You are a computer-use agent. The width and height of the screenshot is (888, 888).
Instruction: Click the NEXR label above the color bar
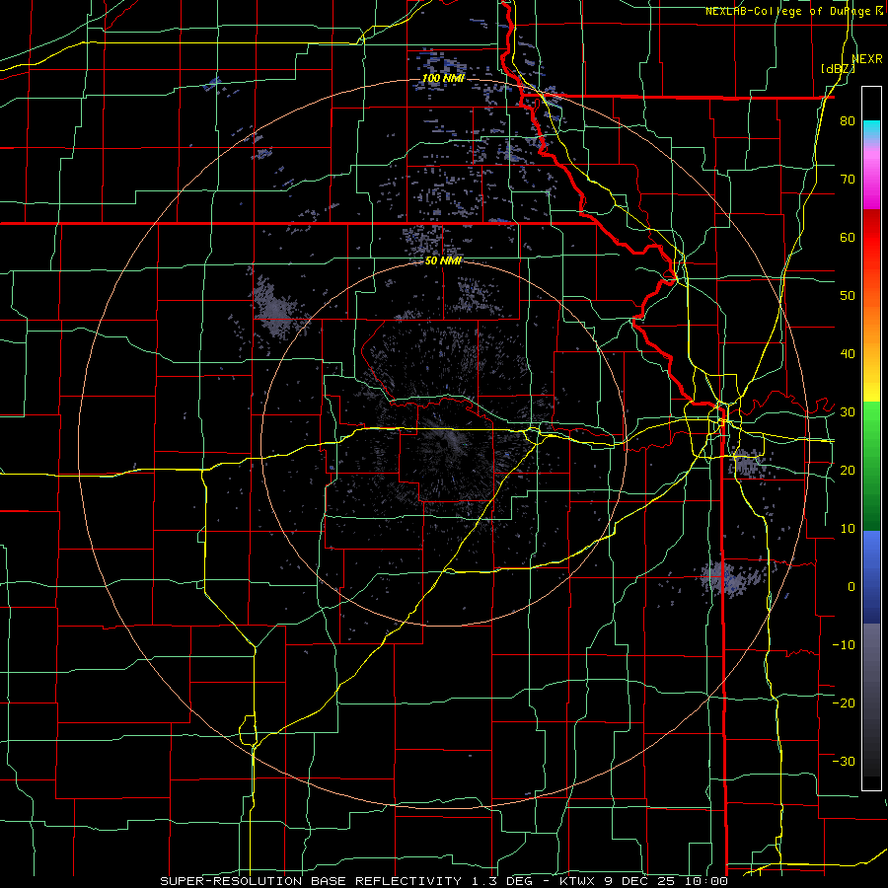(867, 59)
